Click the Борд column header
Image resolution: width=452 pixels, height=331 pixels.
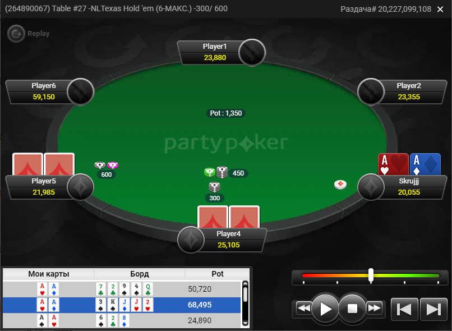(x=140, y=274)
